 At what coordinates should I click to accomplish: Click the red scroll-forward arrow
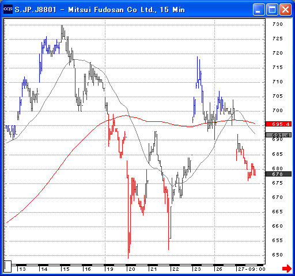click(287, 269)
